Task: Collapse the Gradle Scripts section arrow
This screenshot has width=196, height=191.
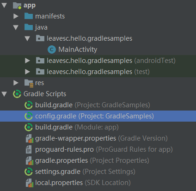Action: 4,94
